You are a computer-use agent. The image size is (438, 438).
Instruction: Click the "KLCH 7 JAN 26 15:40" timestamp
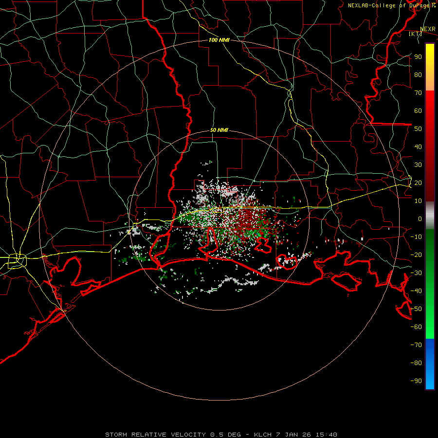point(295,435)
